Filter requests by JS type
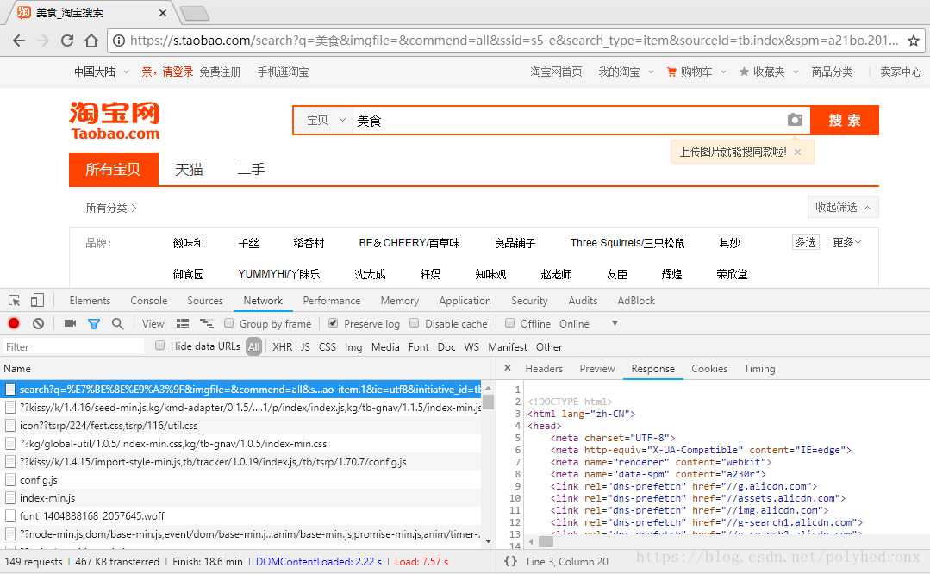 tap(305, 346)
